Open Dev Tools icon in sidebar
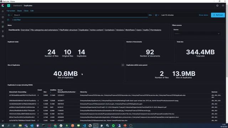 3,31
